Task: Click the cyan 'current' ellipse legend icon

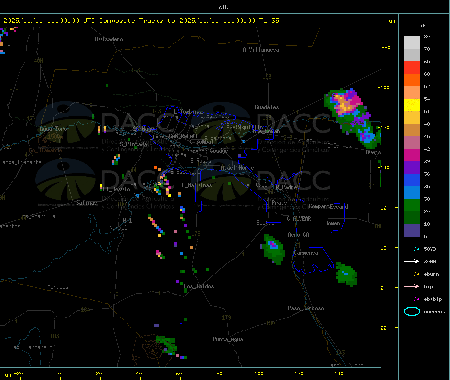Action: pyautogui.click(x=412, y=311)
